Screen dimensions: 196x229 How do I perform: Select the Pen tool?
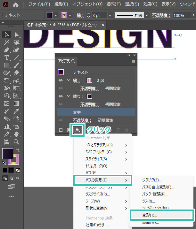(x=6, y=50)
